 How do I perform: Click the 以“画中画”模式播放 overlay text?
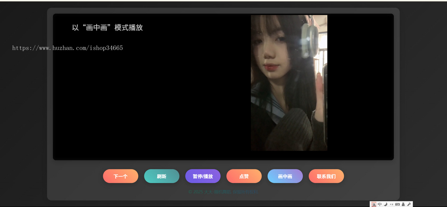pos(107,28)
